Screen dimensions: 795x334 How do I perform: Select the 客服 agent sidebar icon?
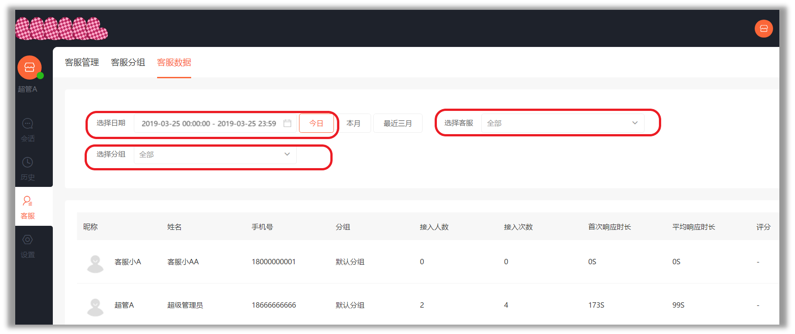pos(28,201)
